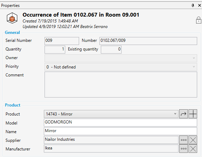Select the Quantity input field
Viewport: 202px width, 157px height.
pos(55,49)
